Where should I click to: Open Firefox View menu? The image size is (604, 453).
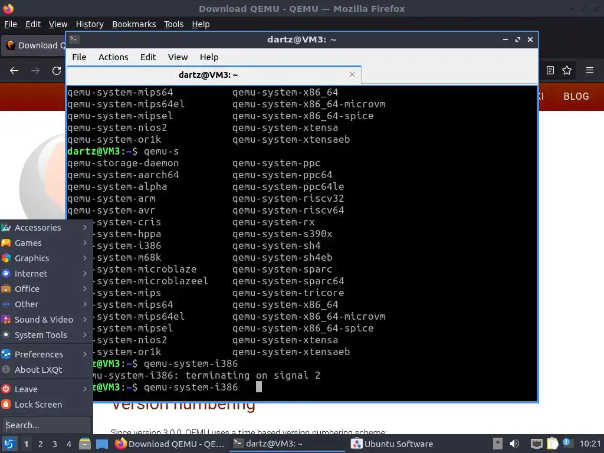click(x=58, y=24)
